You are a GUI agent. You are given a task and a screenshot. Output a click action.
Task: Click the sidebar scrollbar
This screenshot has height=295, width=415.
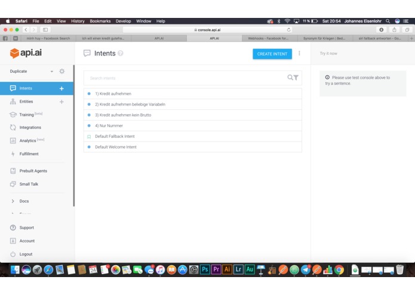74,136
